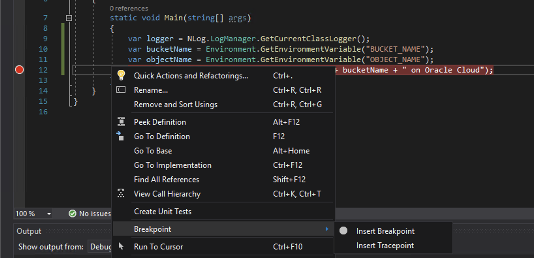Click the Output panel title

(x=29, y=231)
